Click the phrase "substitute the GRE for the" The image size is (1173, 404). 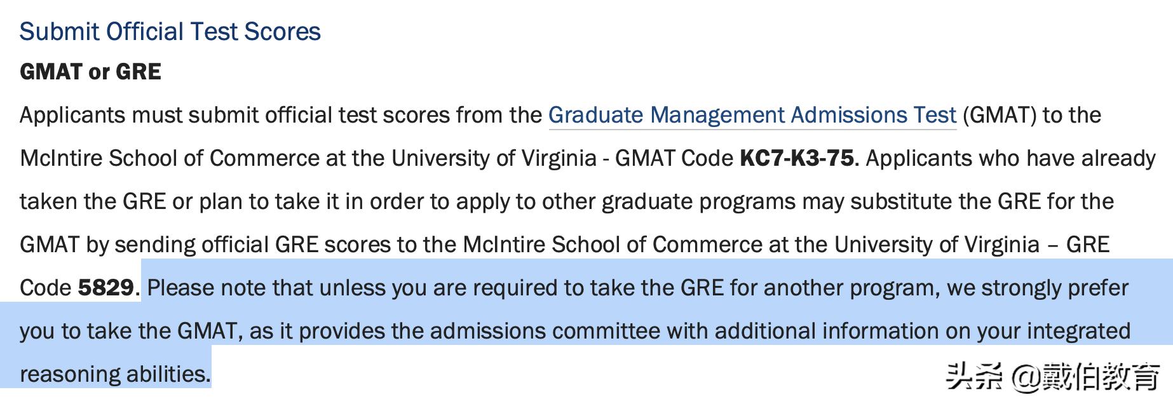pyautogui.click(x=982, y=201)
